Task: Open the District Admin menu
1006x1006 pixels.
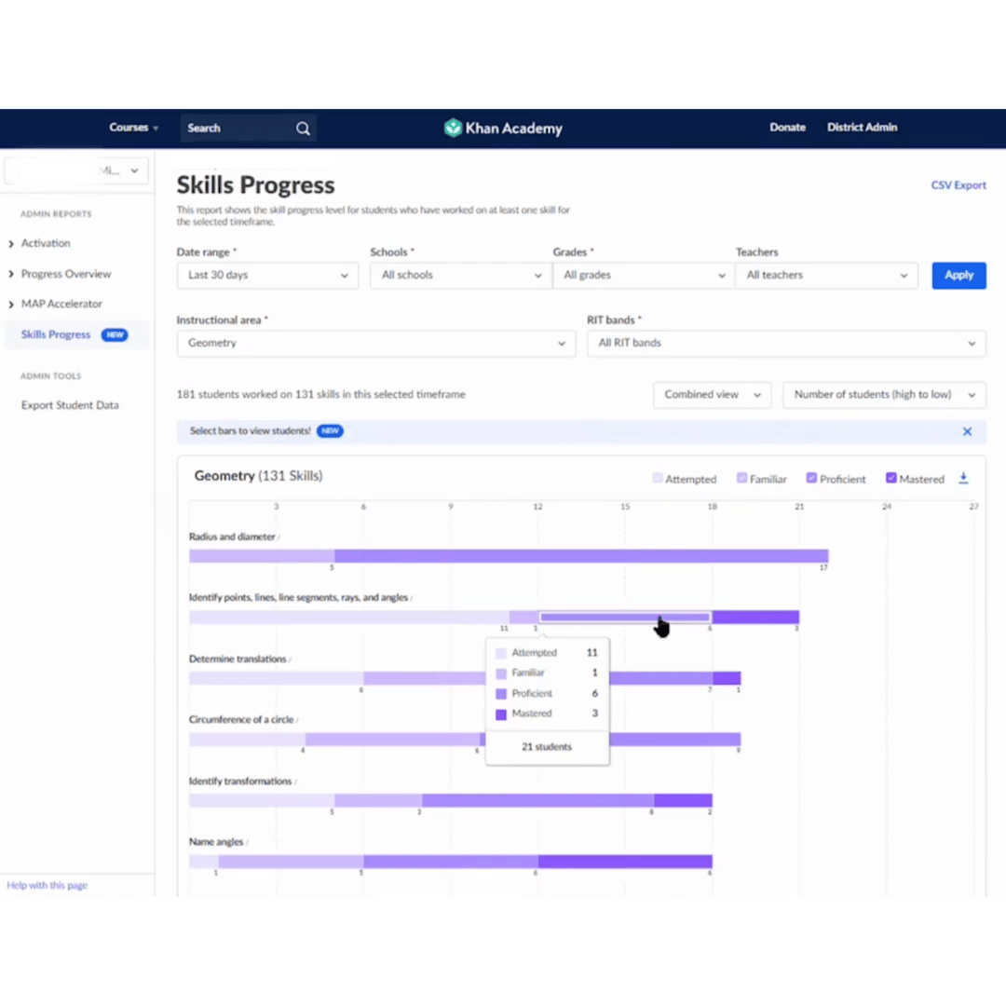Action: [x=862, y=128]
